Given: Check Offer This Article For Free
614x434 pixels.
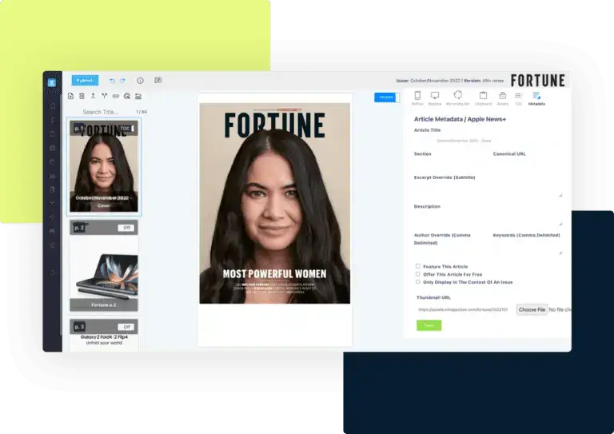Looking at the screenshot, I should coord(417,274).
